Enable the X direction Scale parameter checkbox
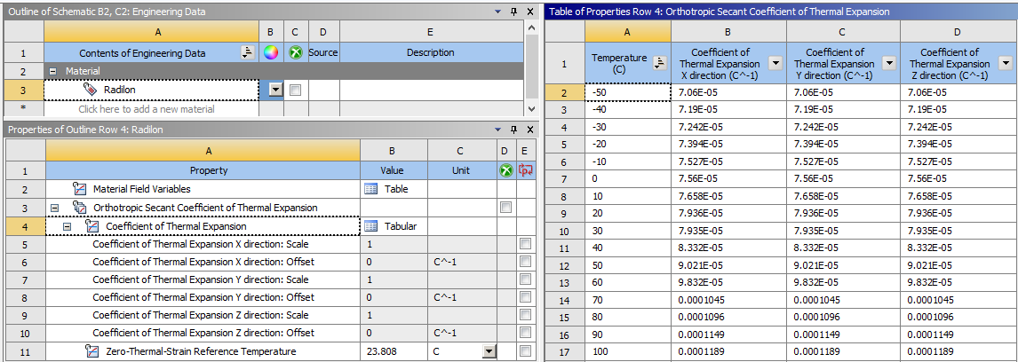The height and width of the screenshot is (362, 1018). (x=525, y=244)
